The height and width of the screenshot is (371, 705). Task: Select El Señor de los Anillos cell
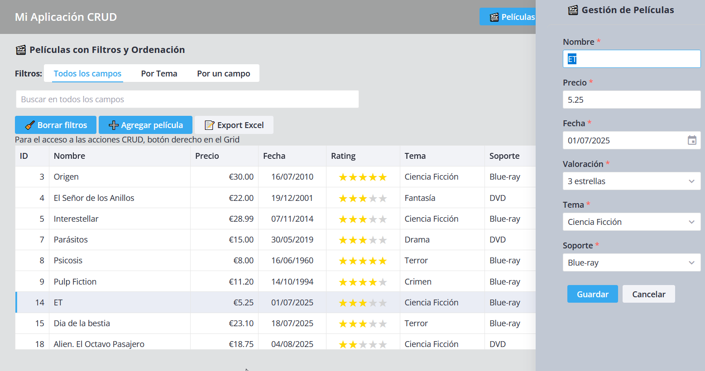tap(120, 198)
